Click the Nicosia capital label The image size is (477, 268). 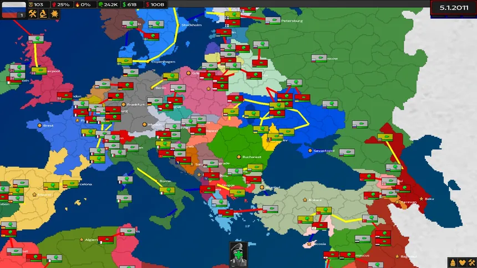point(319,244)
